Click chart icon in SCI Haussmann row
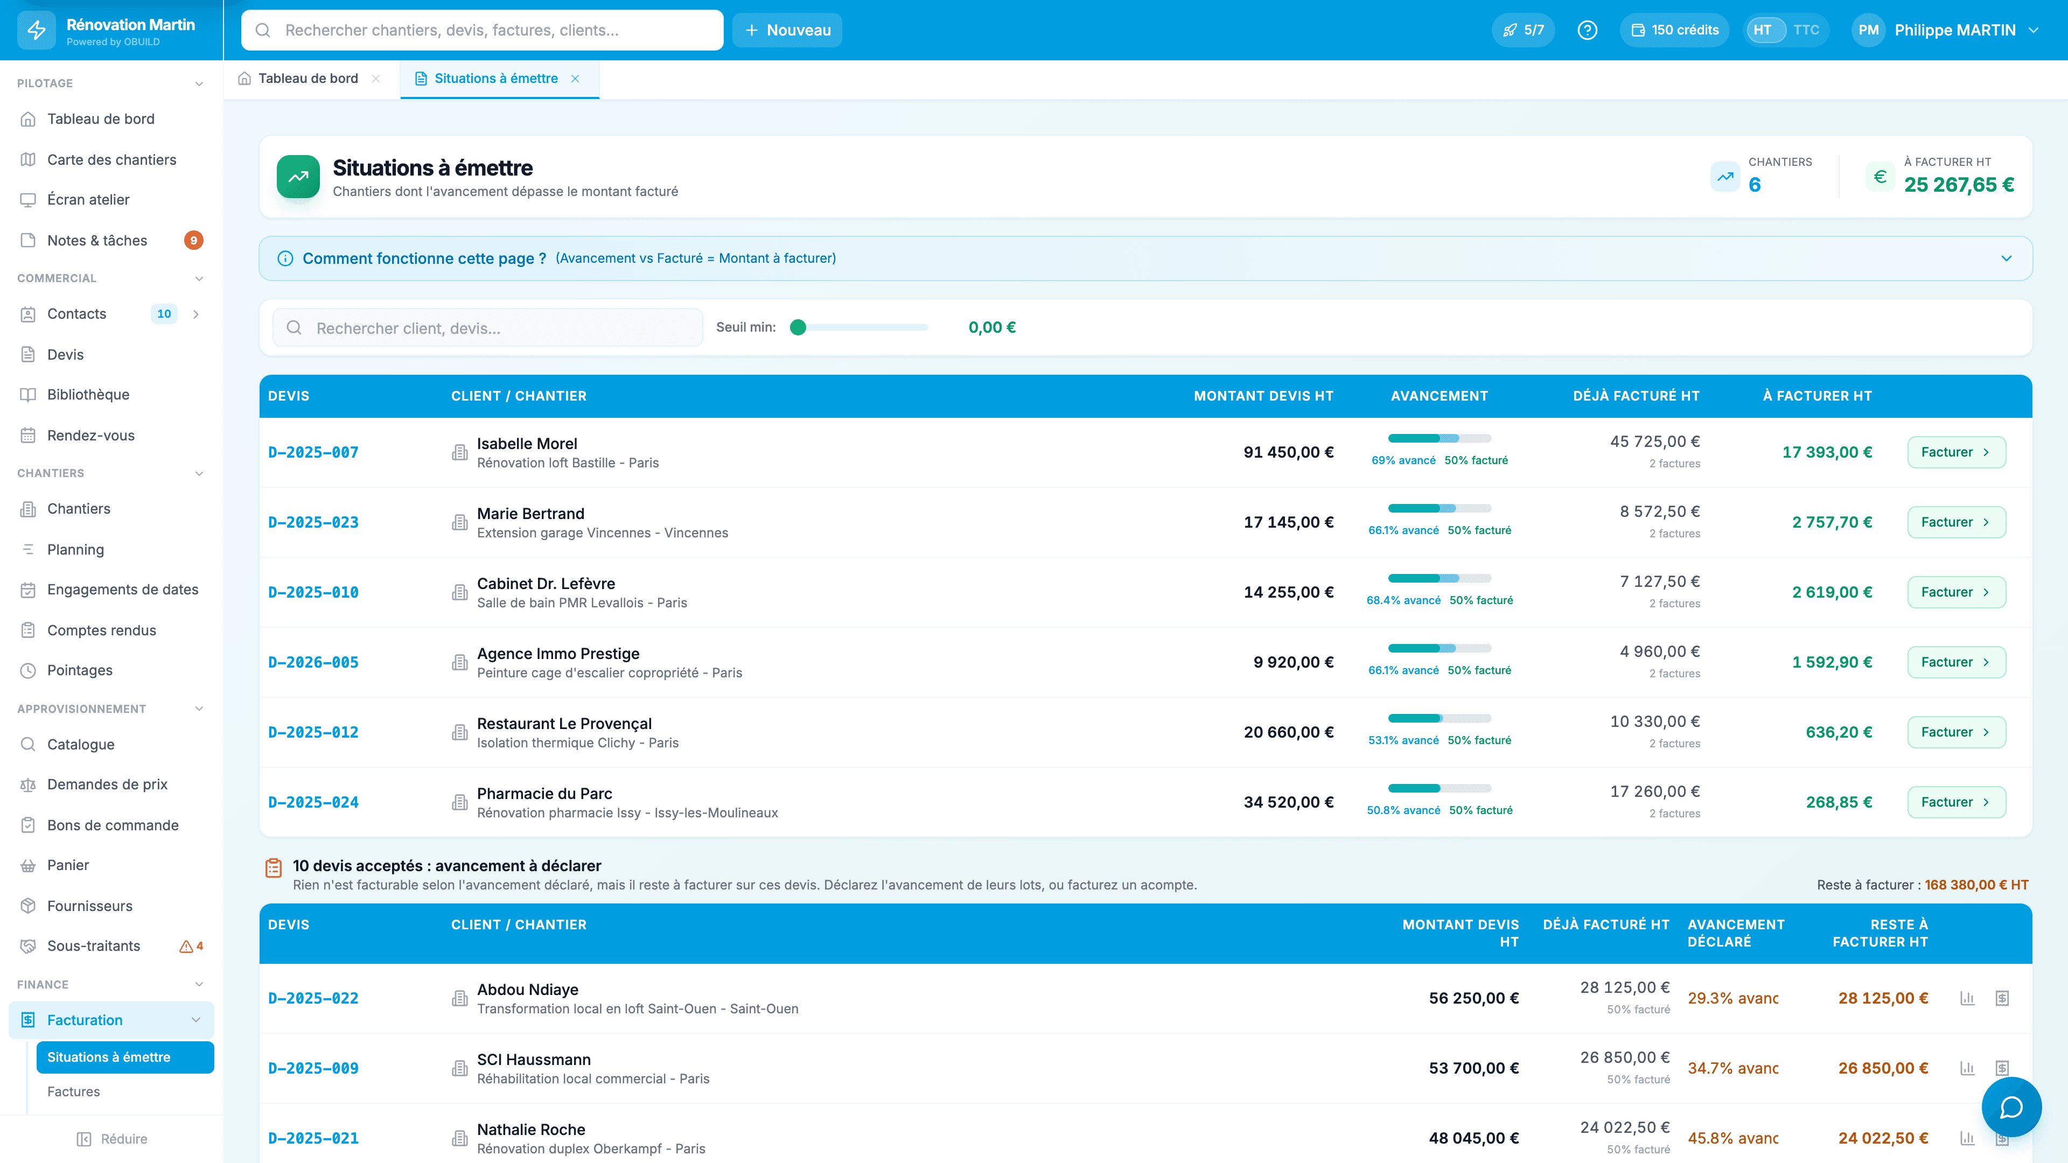This screenshot has width=2068, height=1163. [x=1967, y=1068]
